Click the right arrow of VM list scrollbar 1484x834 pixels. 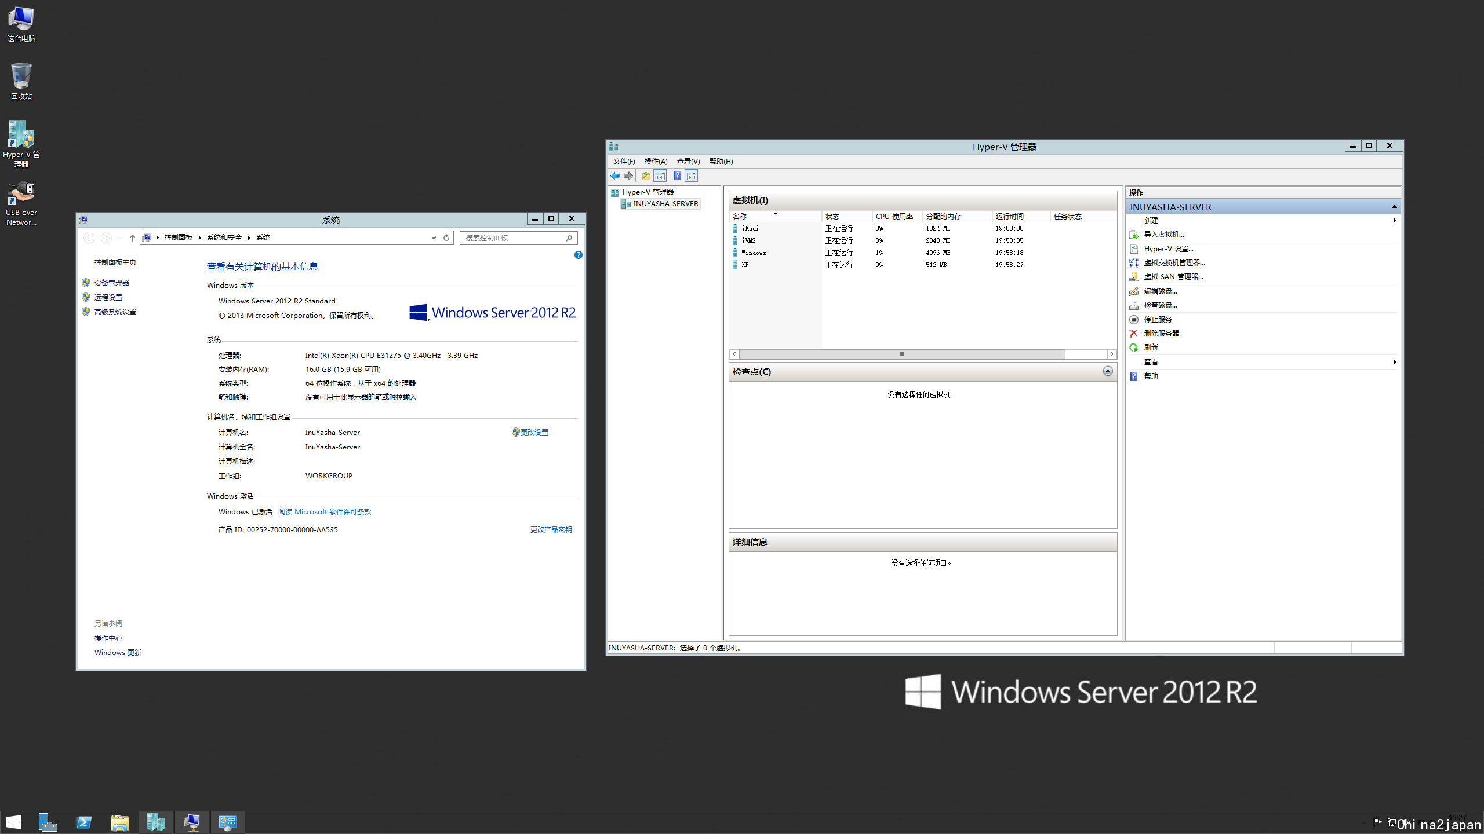point(1112,354)
